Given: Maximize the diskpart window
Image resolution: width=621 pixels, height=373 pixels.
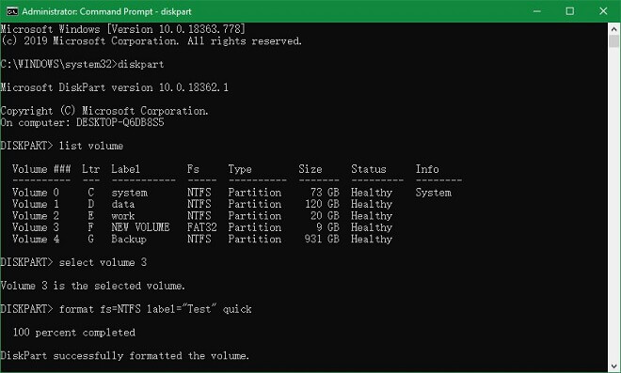Looking at the screenshot, I should pos(569,11).
